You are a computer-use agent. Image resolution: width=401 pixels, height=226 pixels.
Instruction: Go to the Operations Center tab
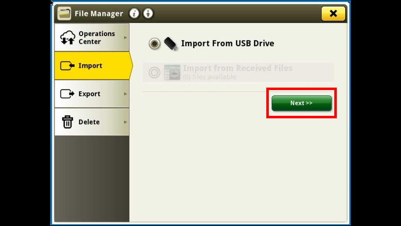[x=92, y=38]
